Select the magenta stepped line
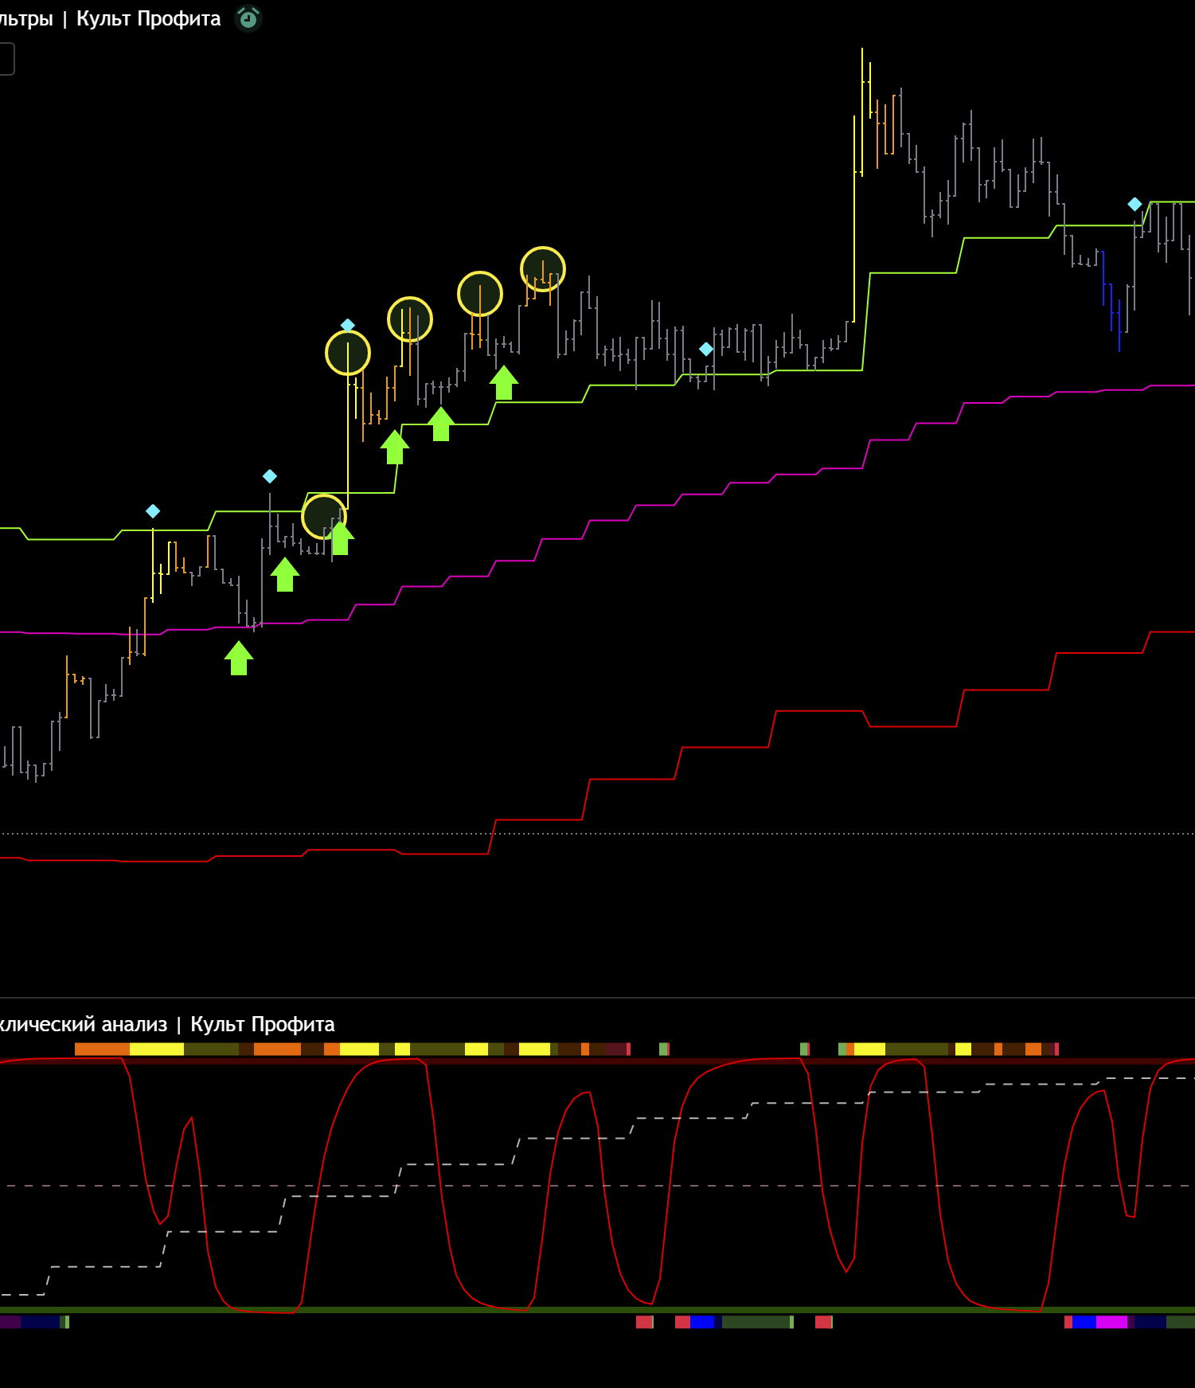This screenshot has height=1388, width=1195. [796, 474]
